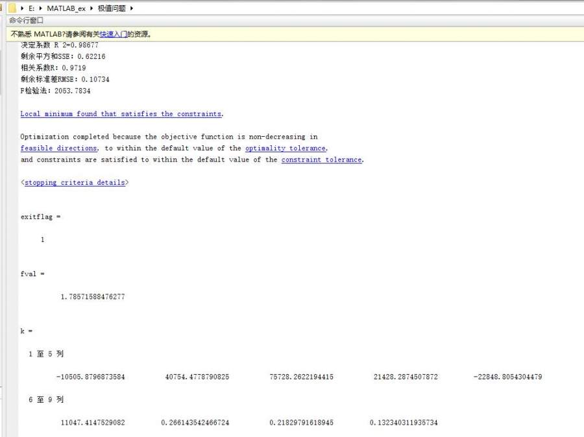Click the value -10505.8796873584
The image size is (584, 437).
coord(90,377)
